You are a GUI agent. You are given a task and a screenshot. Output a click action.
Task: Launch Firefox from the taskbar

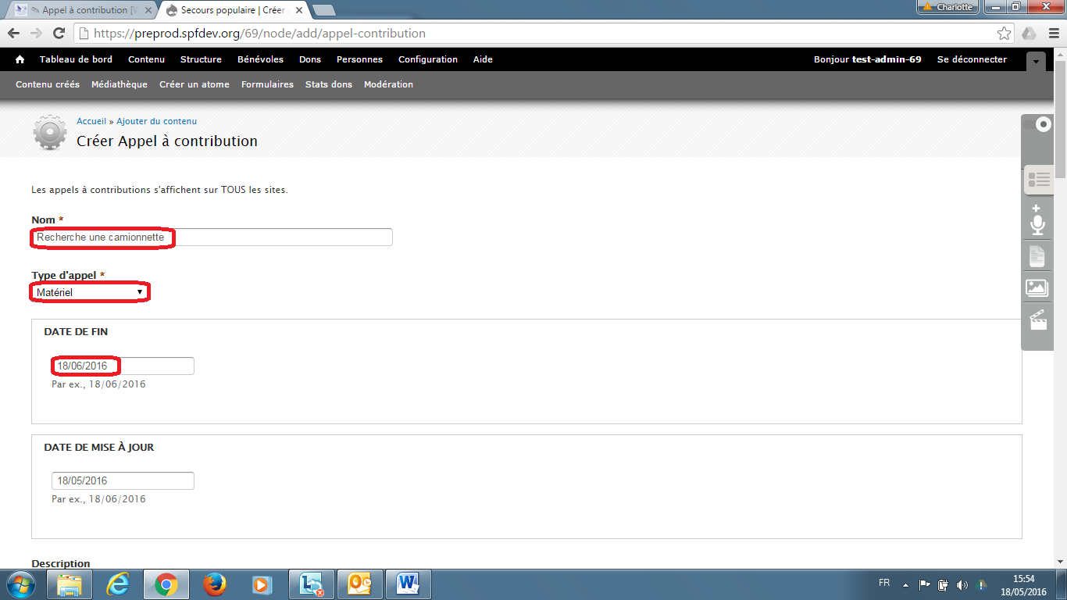tap(214, 584)
